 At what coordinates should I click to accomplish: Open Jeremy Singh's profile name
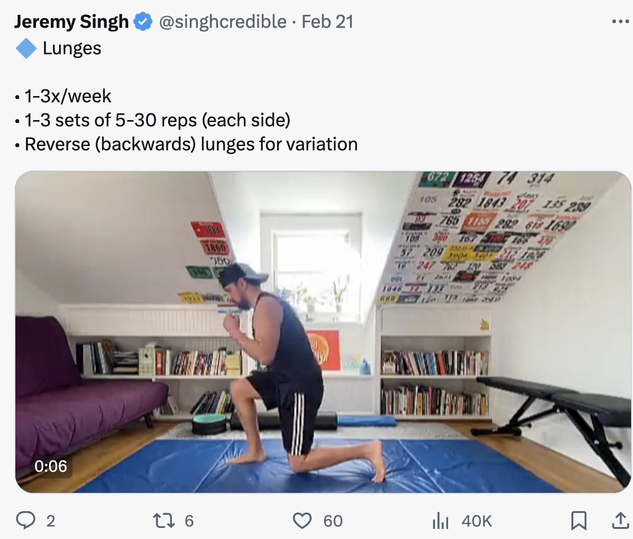[72, 22]
